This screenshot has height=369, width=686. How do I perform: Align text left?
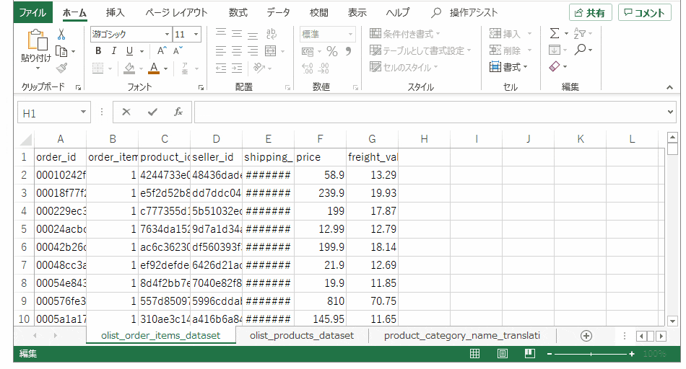[x=221, y=51]
